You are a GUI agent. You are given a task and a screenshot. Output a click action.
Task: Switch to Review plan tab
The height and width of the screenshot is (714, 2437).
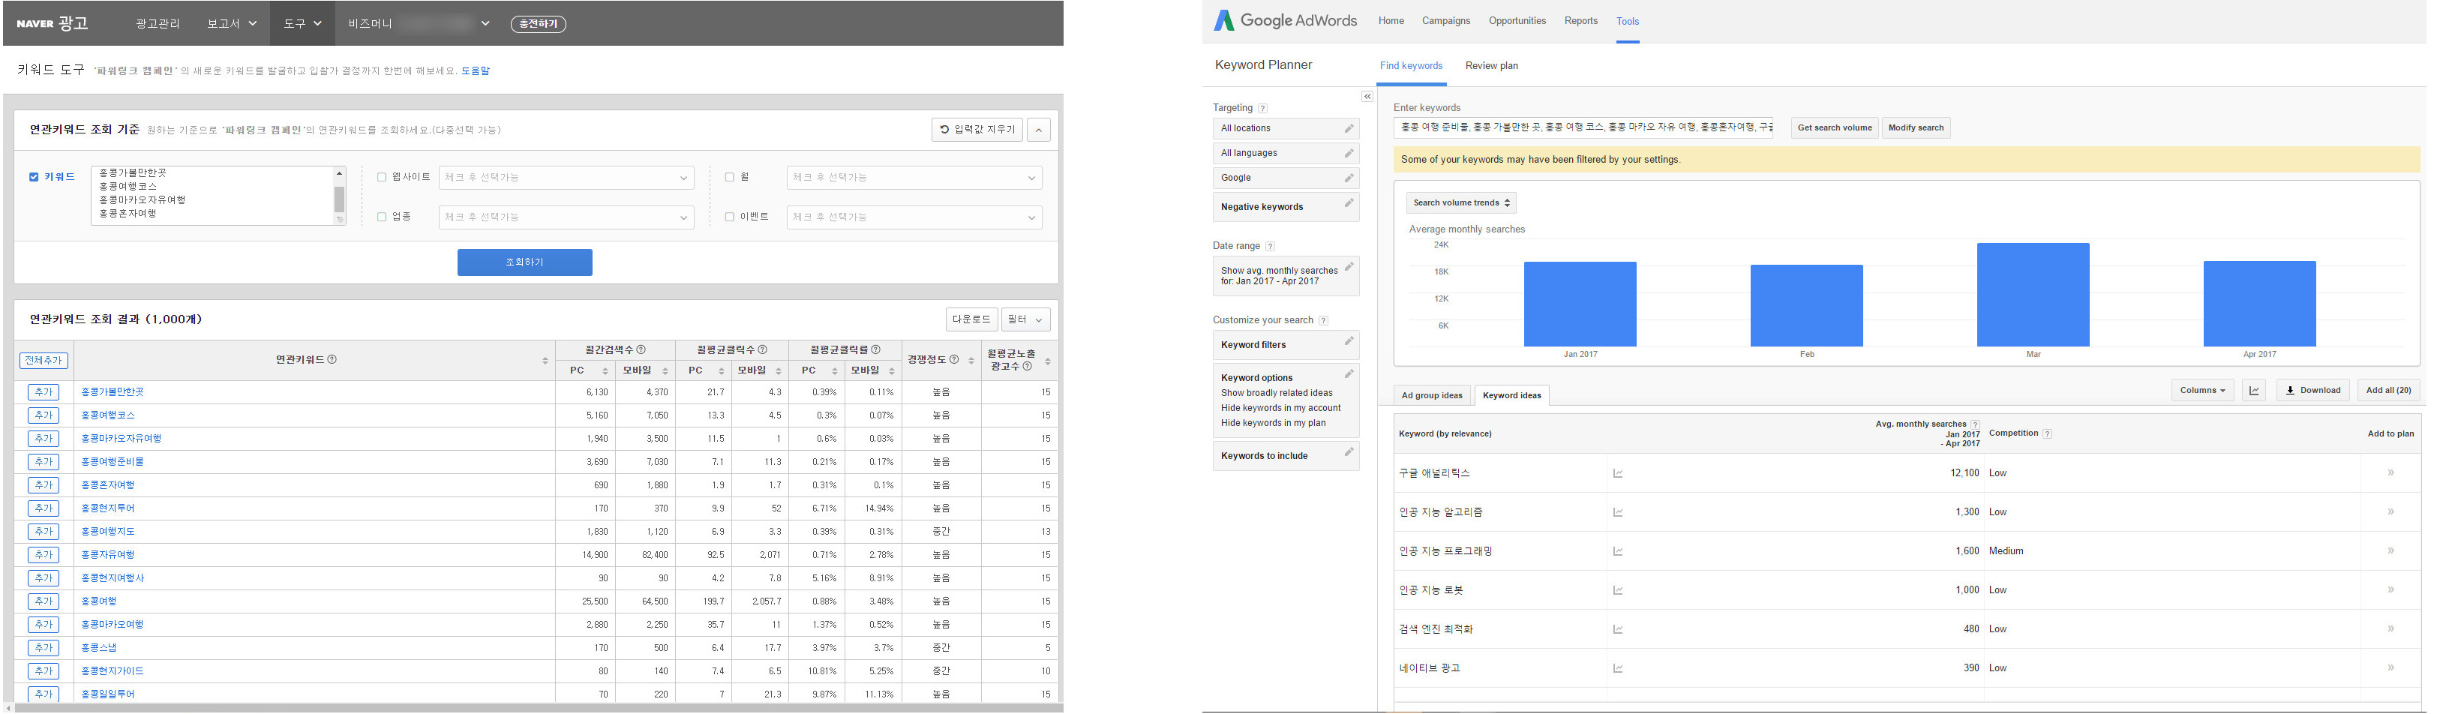pyautogui.click(x=1491, y=65)
